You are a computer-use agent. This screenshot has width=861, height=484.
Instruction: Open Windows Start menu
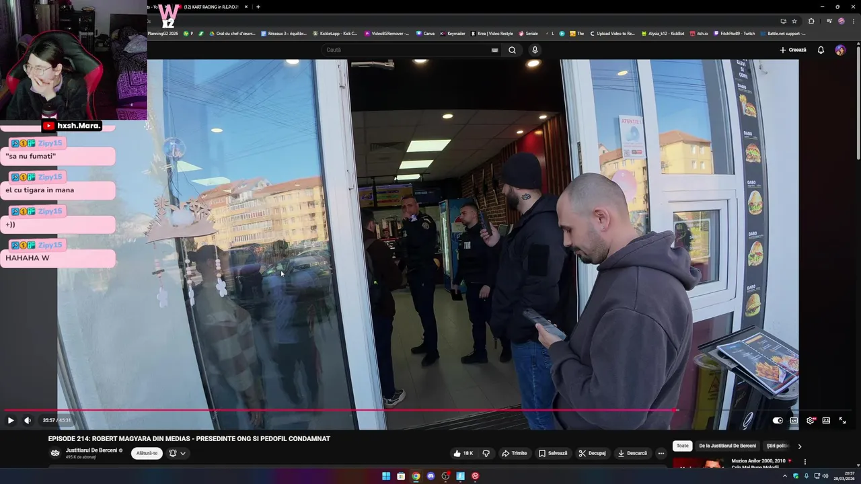[x=386, y=476]
